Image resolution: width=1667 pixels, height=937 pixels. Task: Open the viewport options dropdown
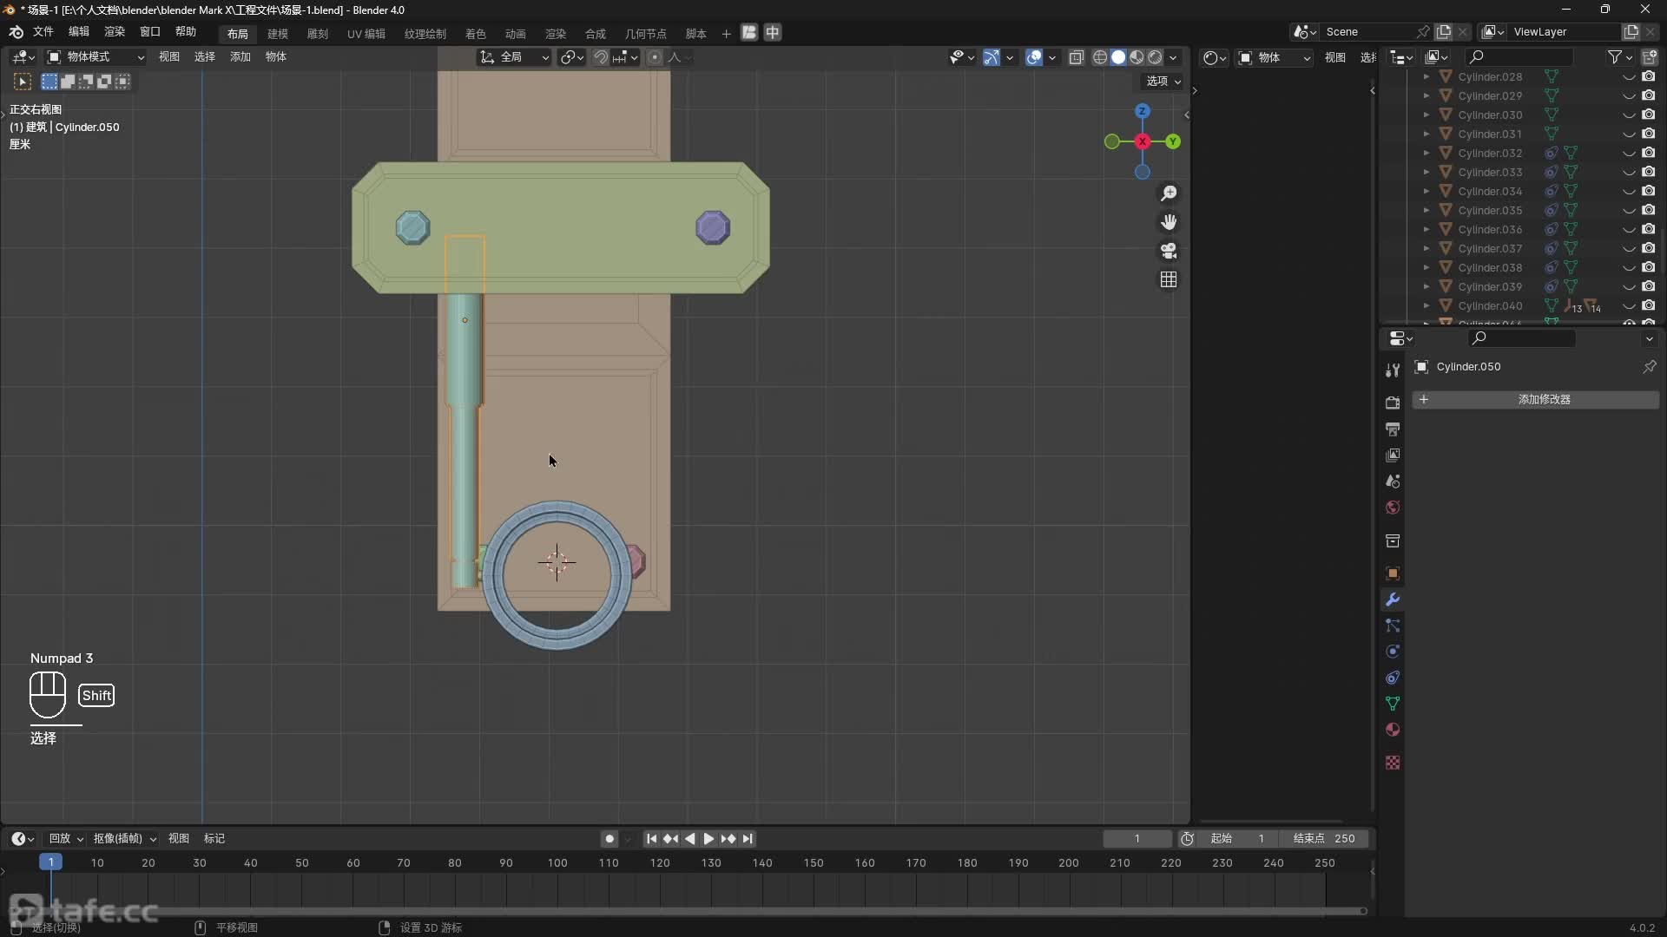point(1163,82)
